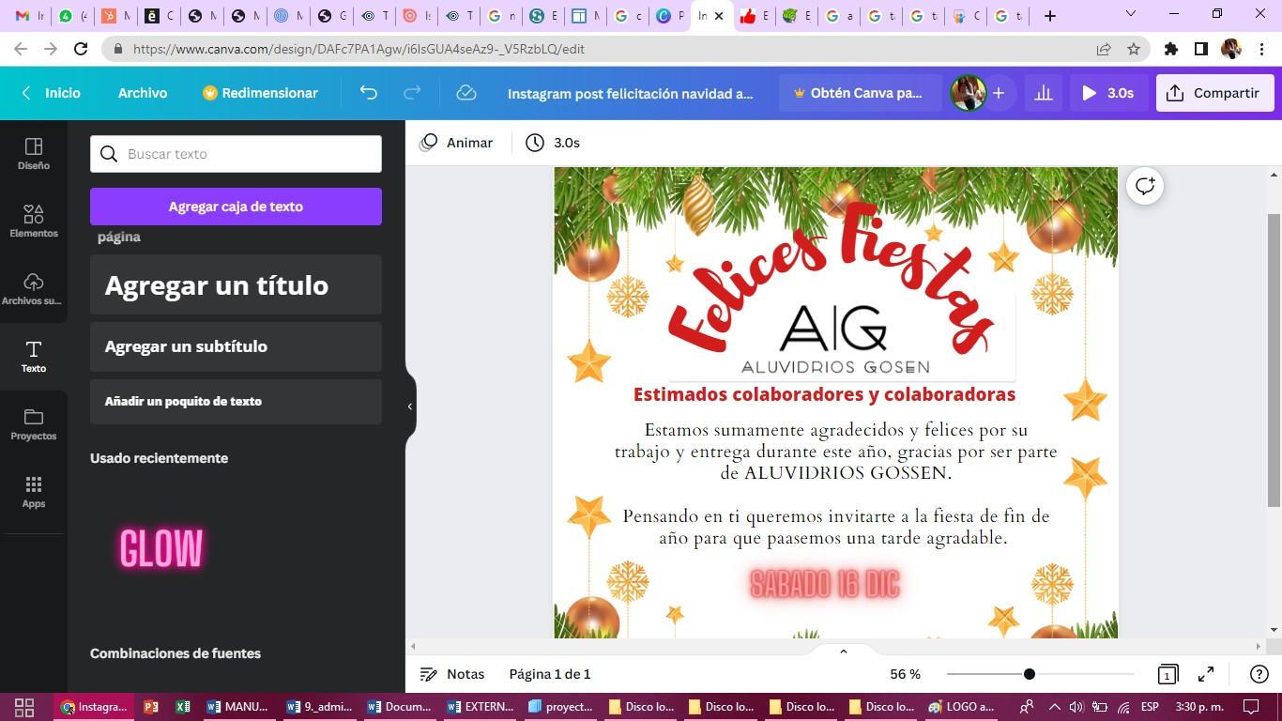Open the Archivos subidos sidebar section

pos(34,288)
